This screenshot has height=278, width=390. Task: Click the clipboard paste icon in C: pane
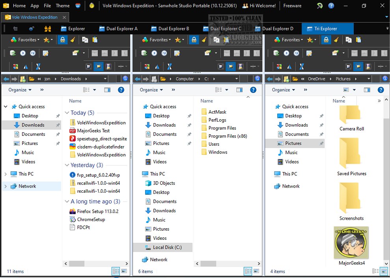tap(226, 39)
